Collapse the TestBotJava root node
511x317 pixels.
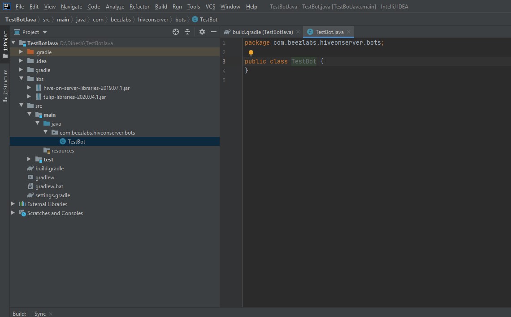pyautogui.click(x=13, y=42)
